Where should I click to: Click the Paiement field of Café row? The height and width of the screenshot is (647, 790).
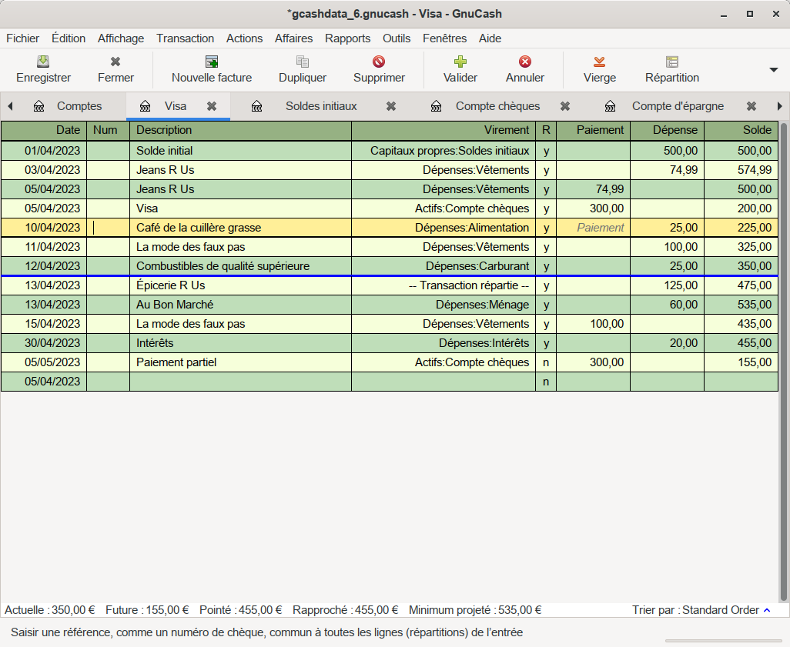[x=592, y=228]
